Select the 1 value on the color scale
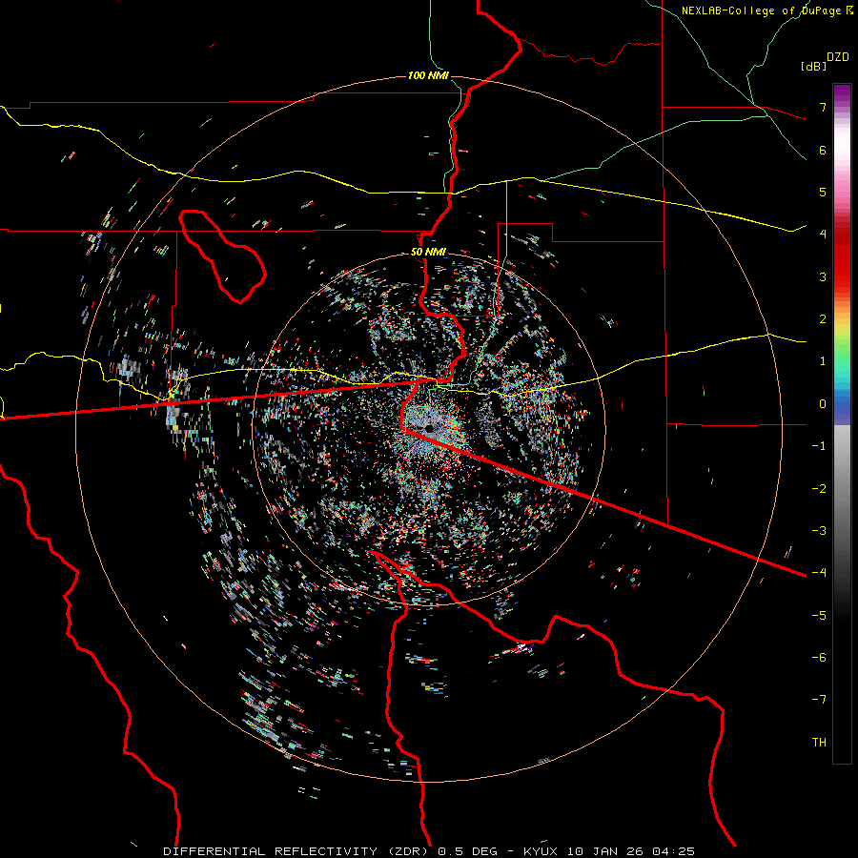 pos(823,361)
